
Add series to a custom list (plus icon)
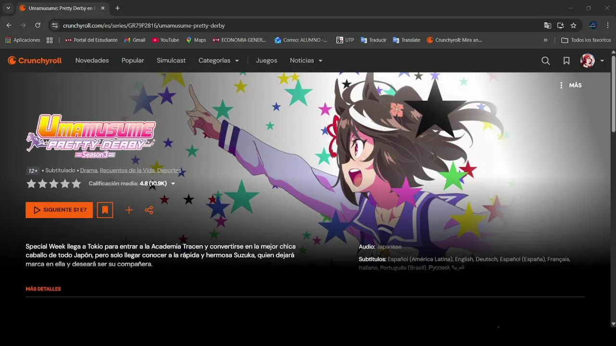click(129, 210)
